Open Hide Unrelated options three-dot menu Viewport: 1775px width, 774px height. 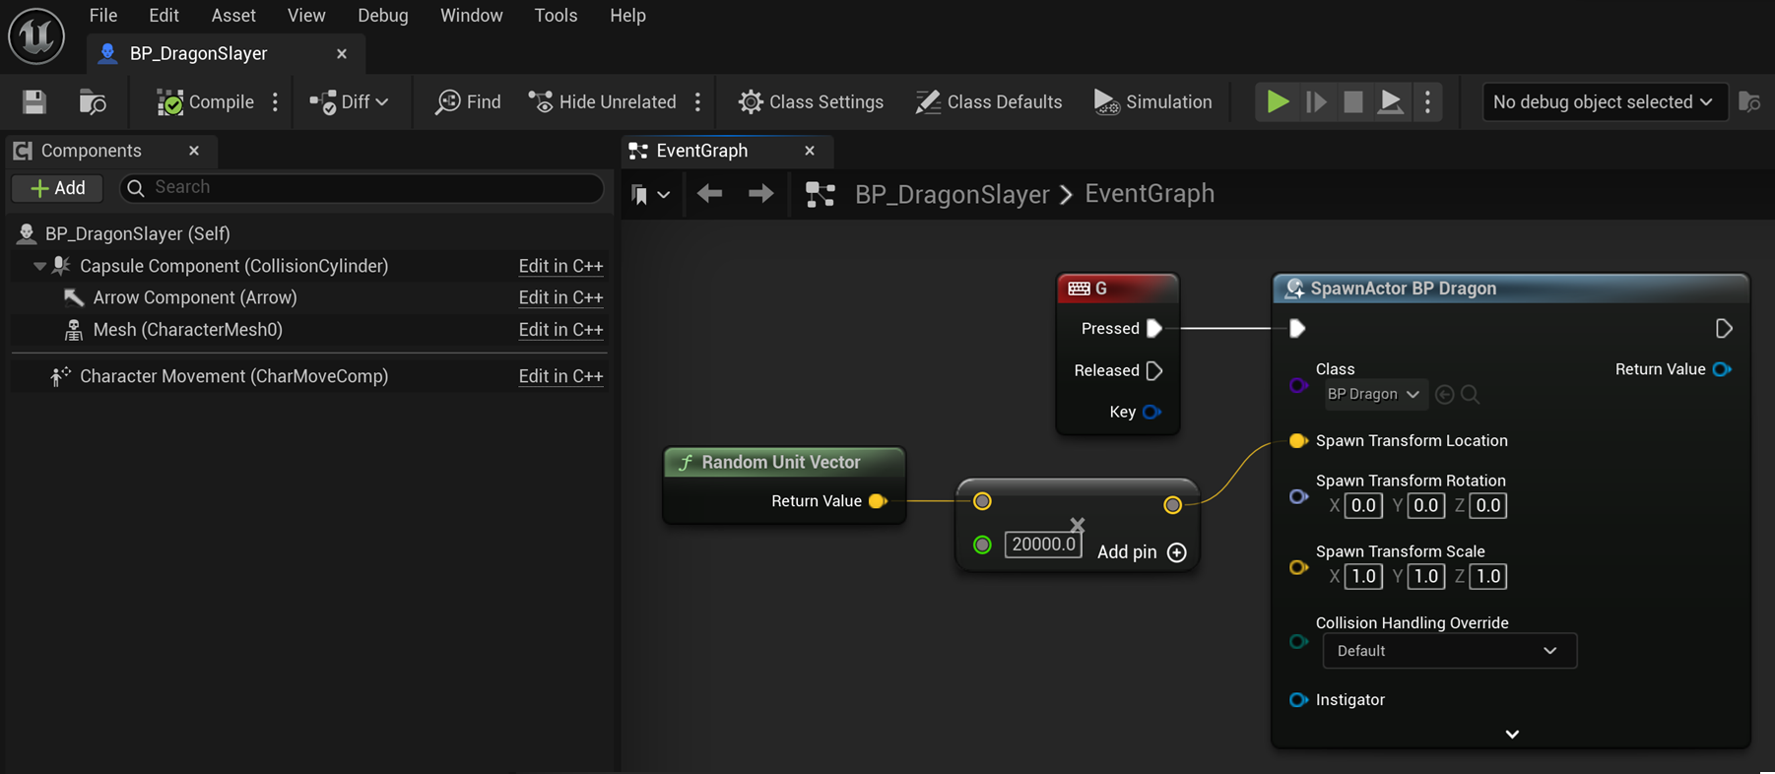[698, 101]
